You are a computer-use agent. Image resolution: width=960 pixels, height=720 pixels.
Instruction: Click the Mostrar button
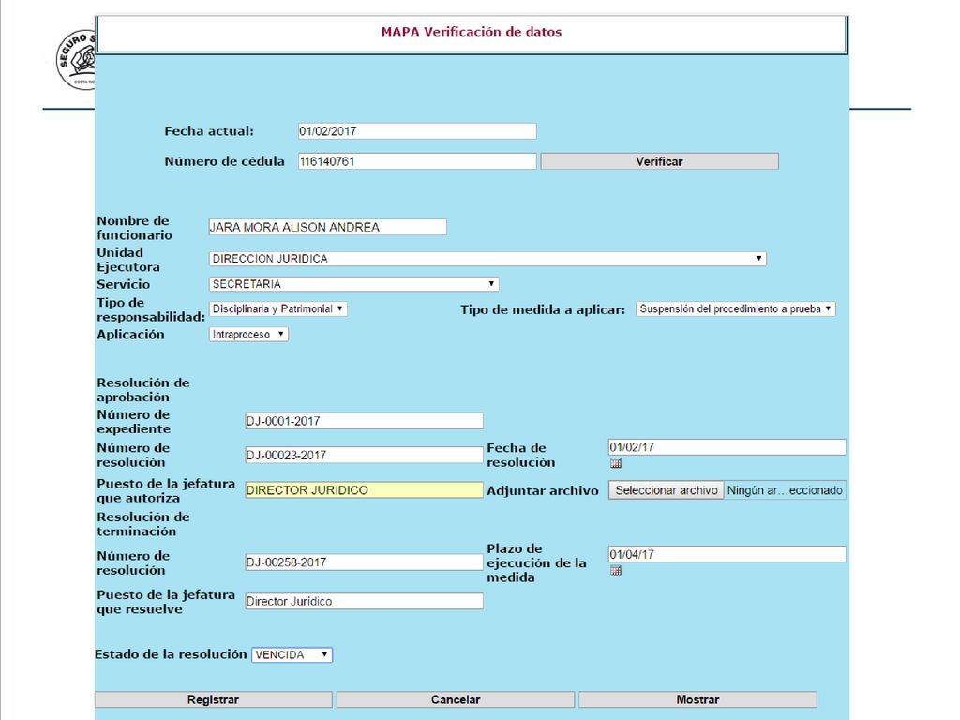coord(697,699)
